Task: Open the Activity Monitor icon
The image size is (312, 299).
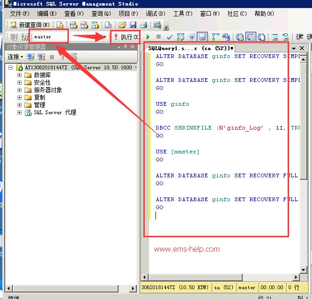Action: tap(157, 25)
